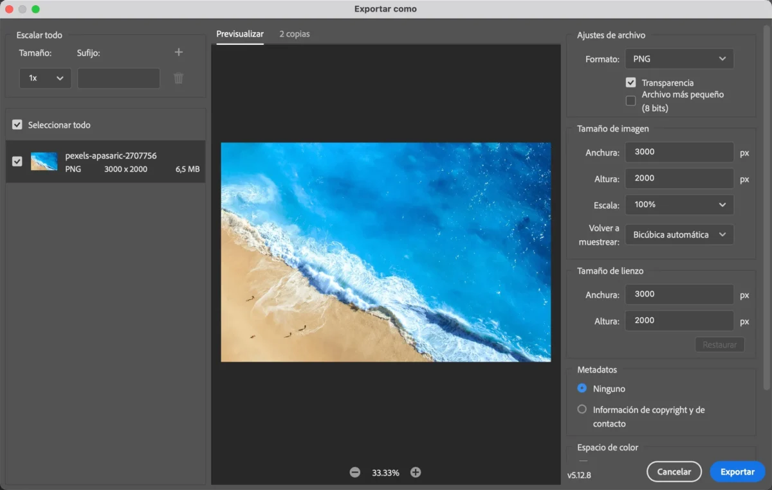Click the Sufijo text field

(118, 78)
